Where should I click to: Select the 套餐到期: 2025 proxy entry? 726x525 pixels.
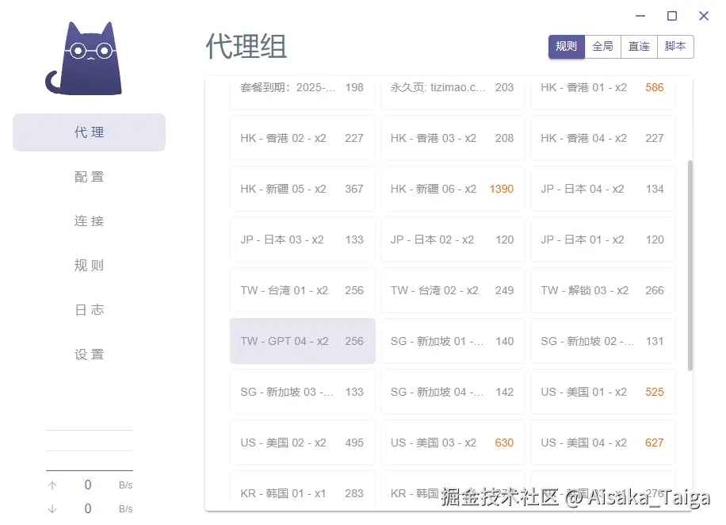(x=302, y=92)
